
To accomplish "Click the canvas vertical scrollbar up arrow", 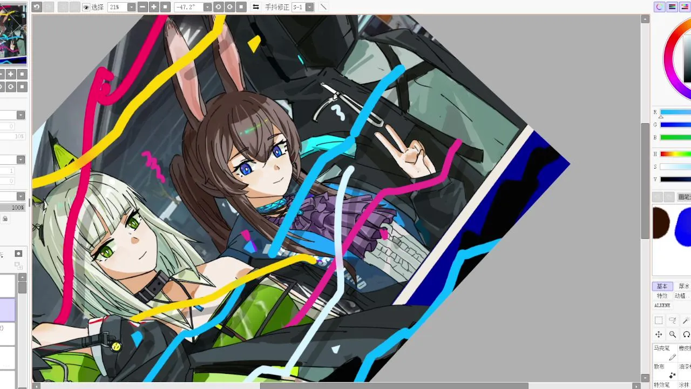I will click(645, 19).
